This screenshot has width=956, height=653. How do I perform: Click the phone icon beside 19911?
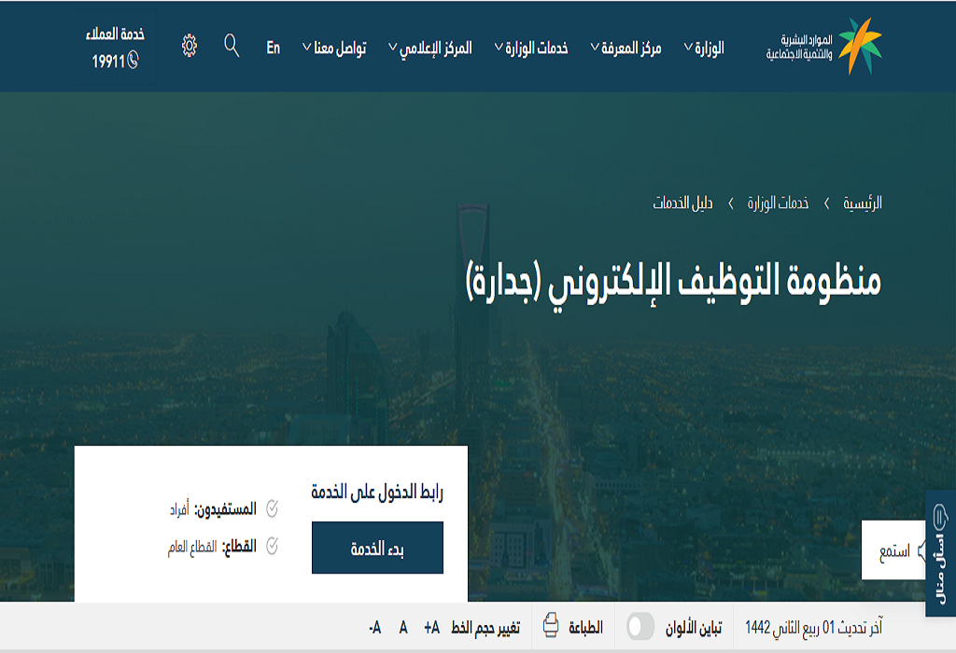pos(133,61)
